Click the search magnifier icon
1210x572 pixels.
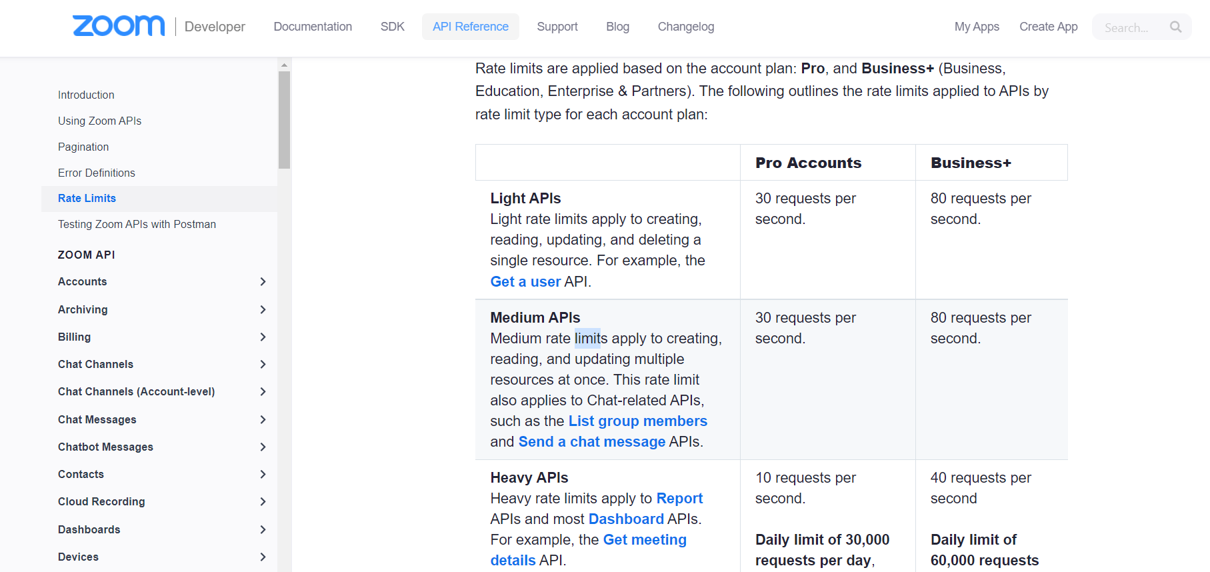pyautogui.click(x=1175, y=27)
